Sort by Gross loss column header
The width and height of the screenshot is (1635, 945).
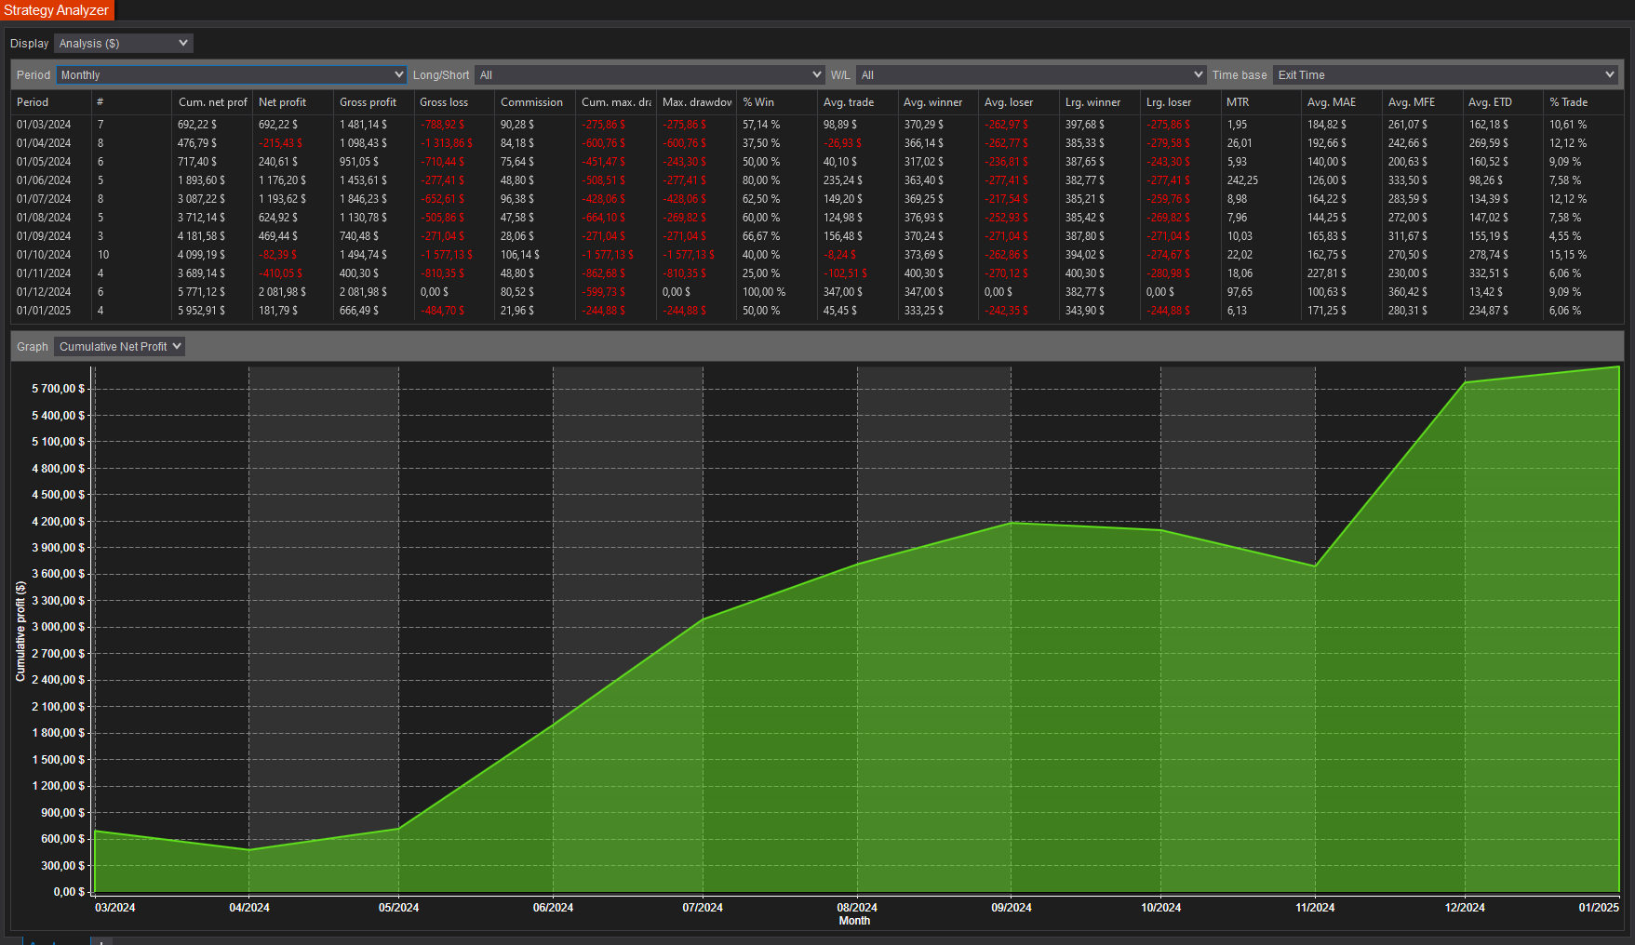[x=454, y=102]
